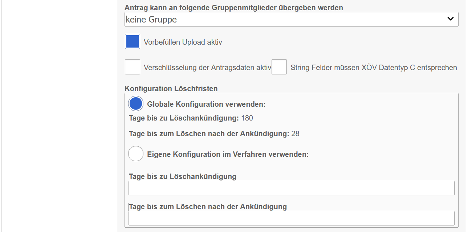This screenshot has width=468, height=232.
Task: Click the 'Globale Konfiguration verwenden:' label text
Action: click(207, 104)
